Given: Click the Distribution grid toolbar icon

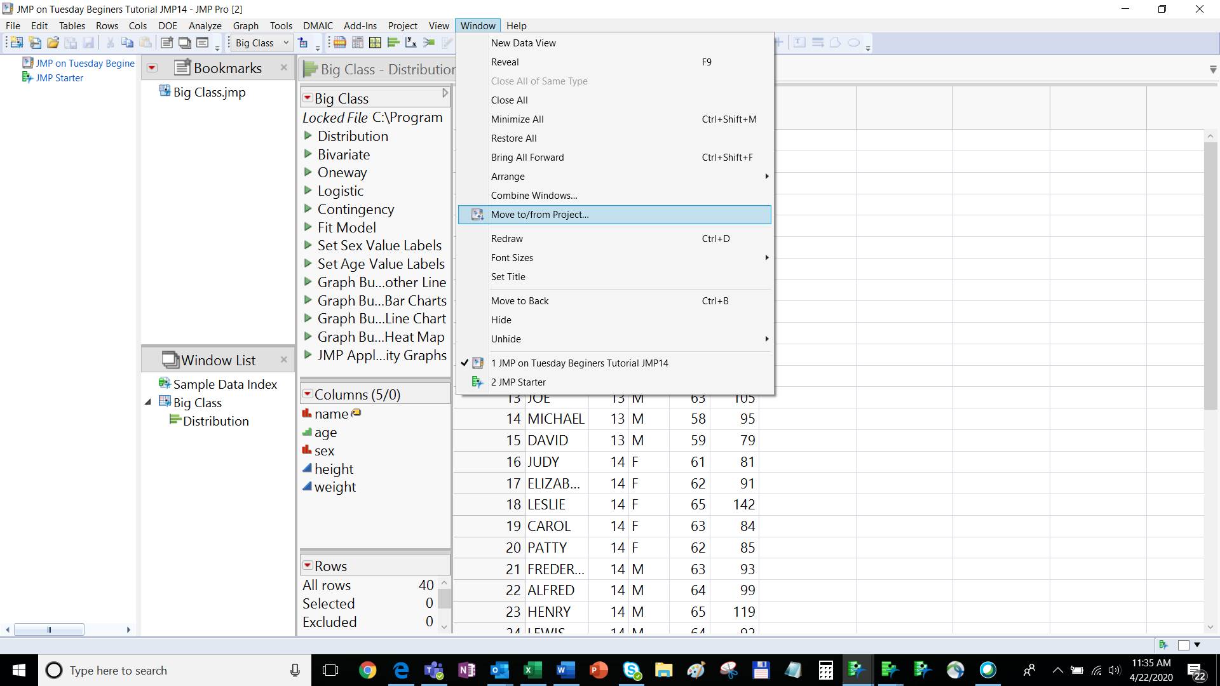Looking at the screenshot, I should tap(376, 43).
